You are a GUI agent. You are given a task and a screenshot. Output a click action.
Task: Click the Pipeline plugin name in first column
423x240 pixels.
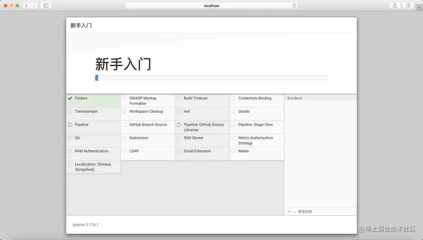point(81,125)
